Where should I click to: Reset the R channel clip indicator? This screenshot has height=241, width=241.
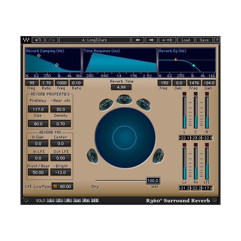coord(207,94)
